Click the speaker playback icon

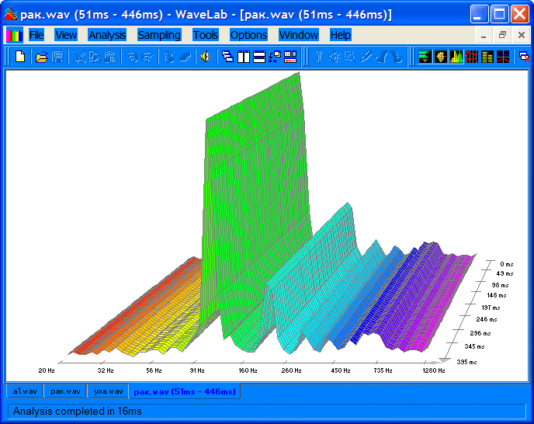click(206, 57)
